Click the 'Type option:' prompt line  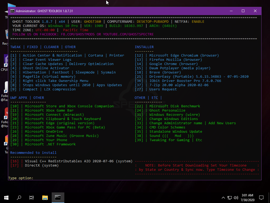point(21,178)
